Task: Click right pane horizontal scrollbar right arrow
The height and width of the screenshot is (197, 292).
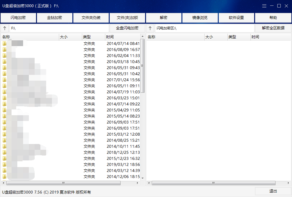Action: [289, 183]
